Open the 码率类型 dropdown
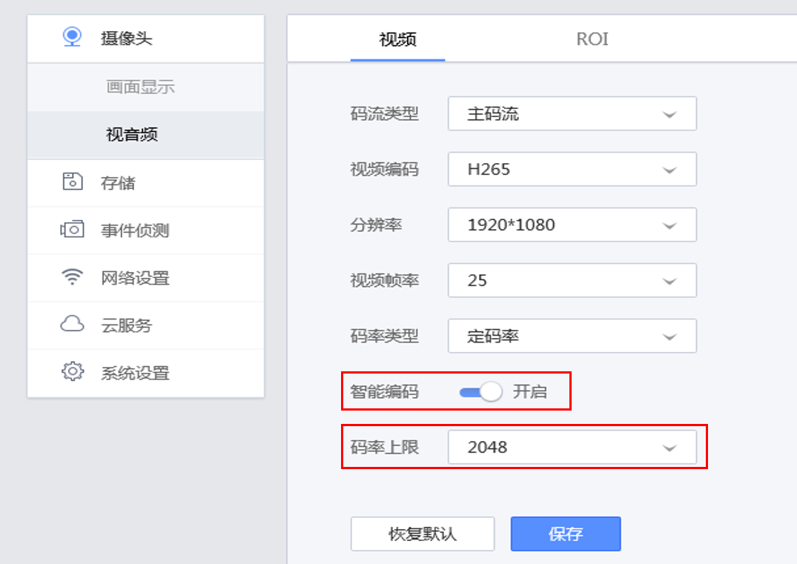 tap(572, 336)
